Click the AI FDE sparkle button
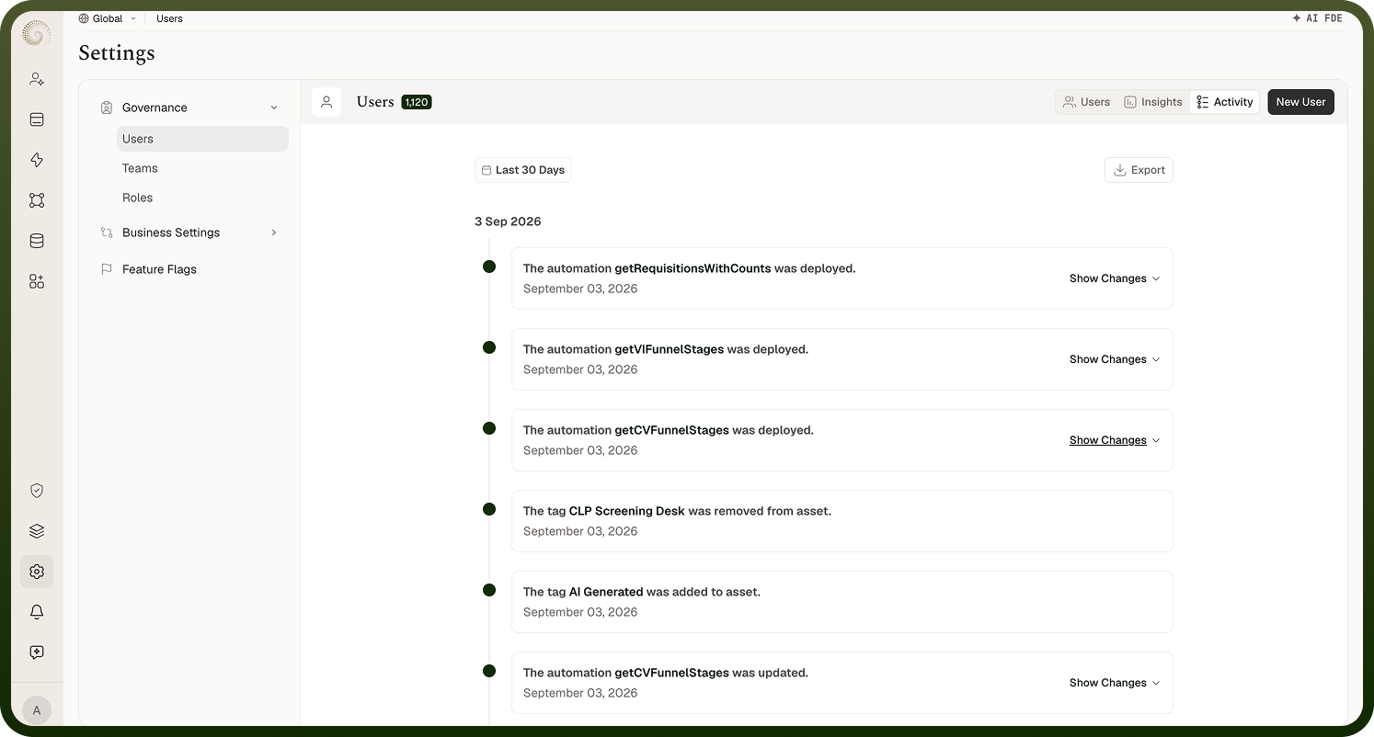 tap(1317, 18)
